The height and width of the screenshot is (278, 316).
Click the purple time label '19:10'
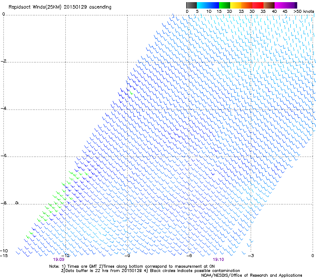tap(219, 260)
